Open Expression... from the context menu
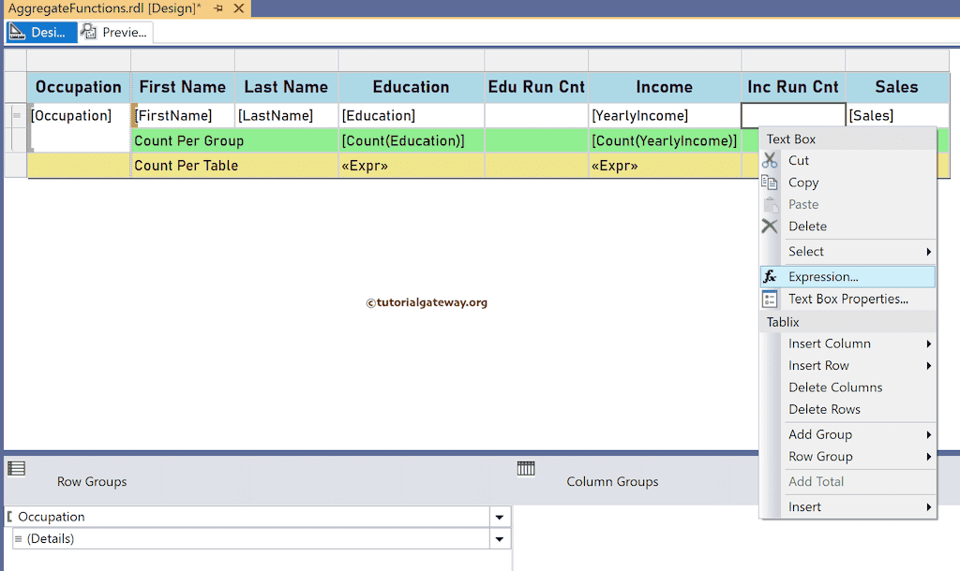The height and width of the screenshot is (571, 960). click(847, 276)
